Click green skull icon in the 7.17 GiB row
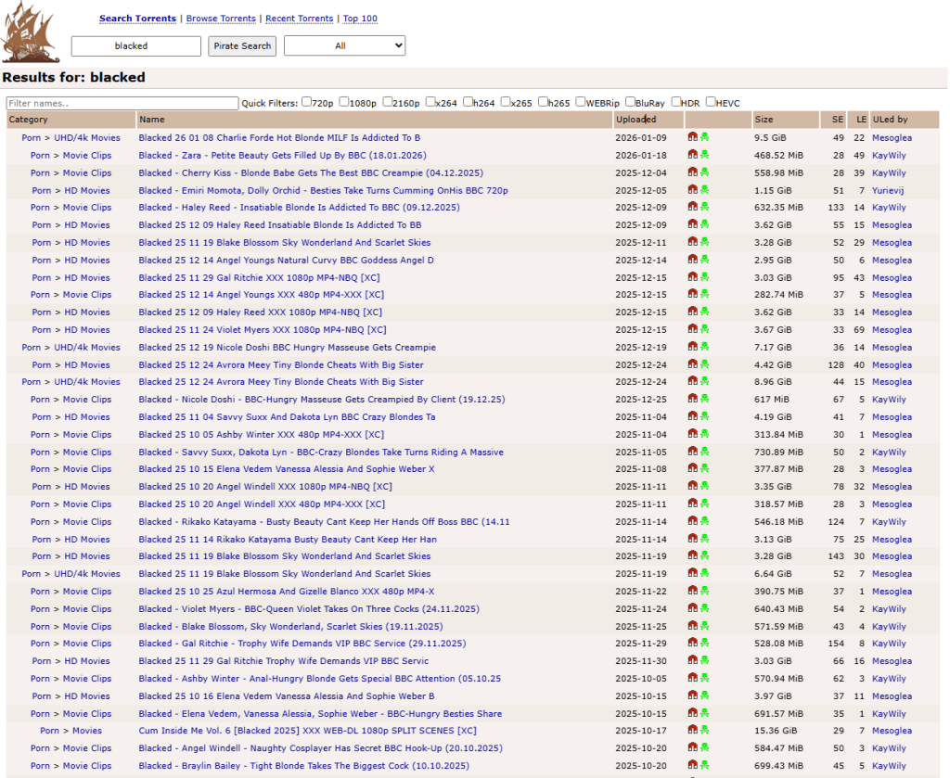950x778 pixels. [x=704, y=347]
